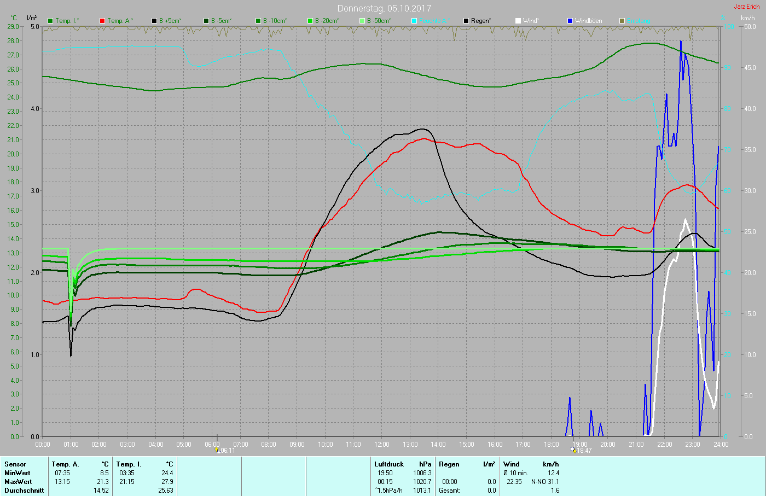Select the minimum time '07:35' cell
The width and height of the screenshot is (766, 496).
point(62,473)
